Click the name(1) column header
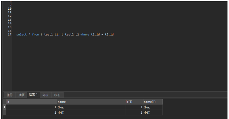This screenshot has height=119, width=229. [x=153, y=102]
